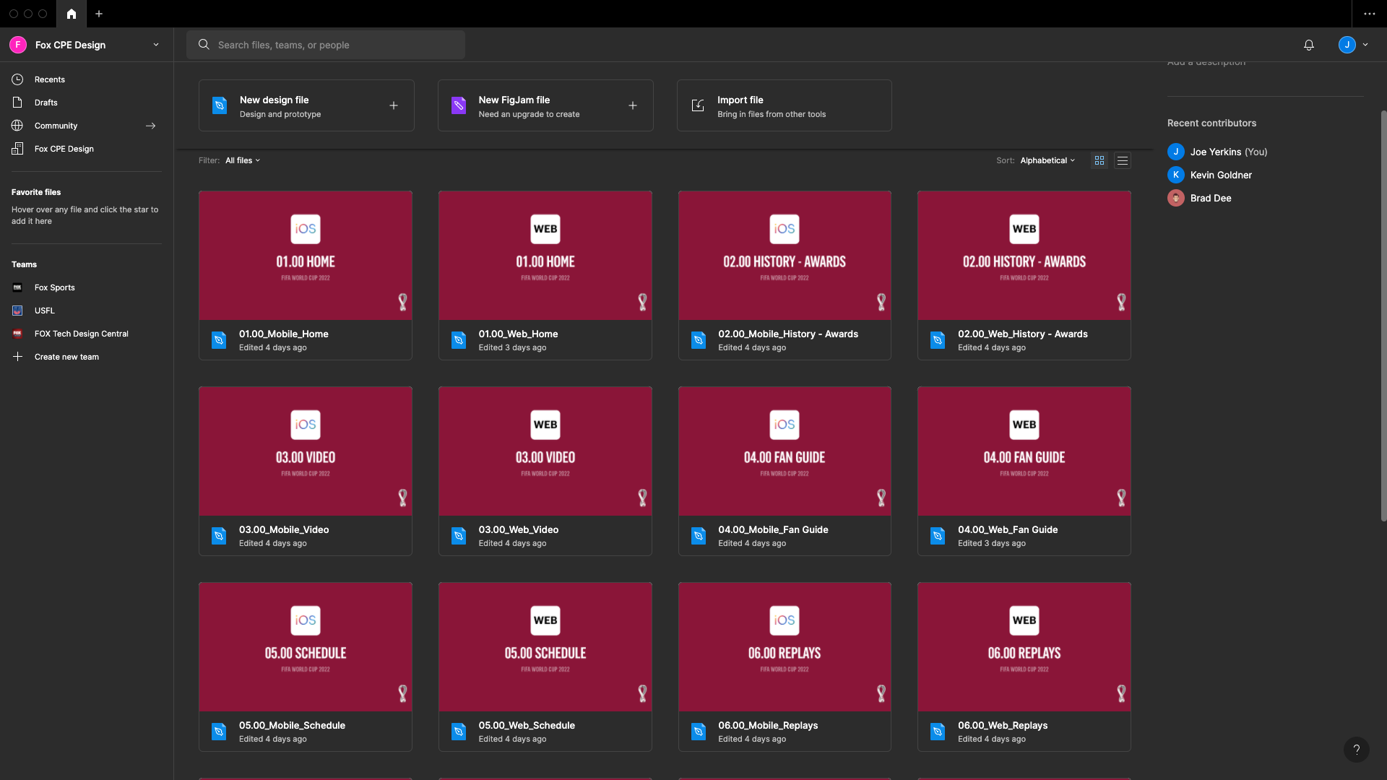Open the help question mark button
1387x780 pixels.
click(1356, 749)
